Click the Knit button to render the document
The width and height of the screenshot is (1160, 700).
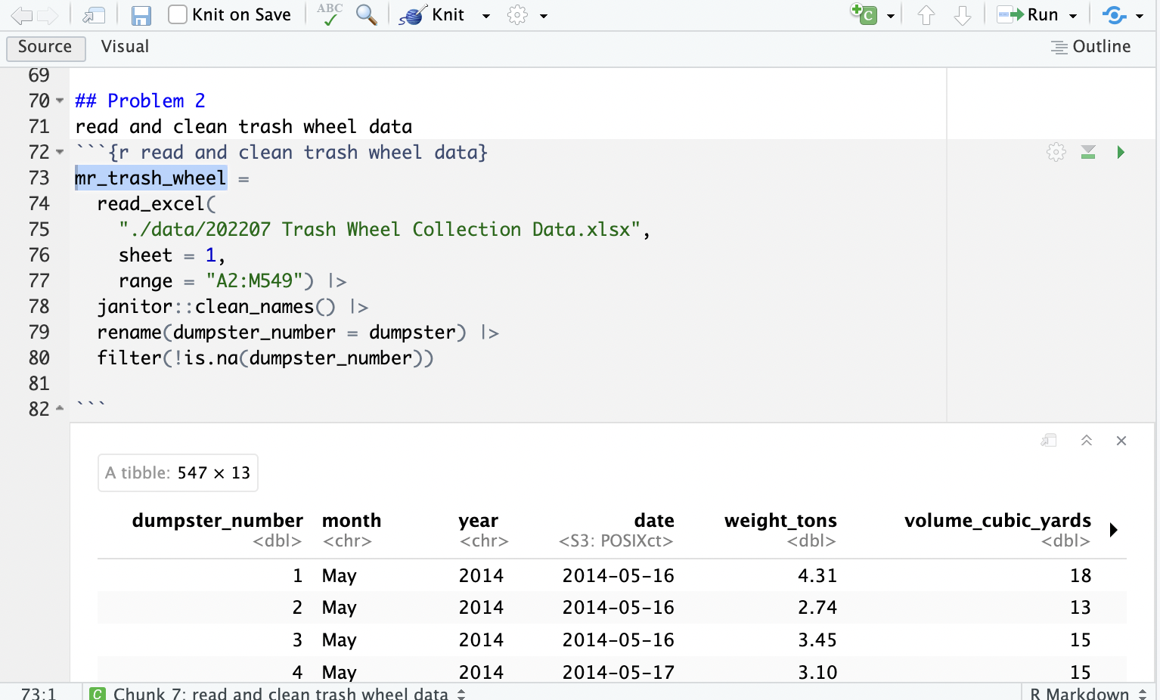point(439,14)
